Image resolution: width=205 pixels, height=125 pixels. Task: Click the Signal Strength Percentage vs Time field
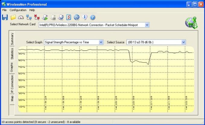pyautogui.click(x=74, y=42)
